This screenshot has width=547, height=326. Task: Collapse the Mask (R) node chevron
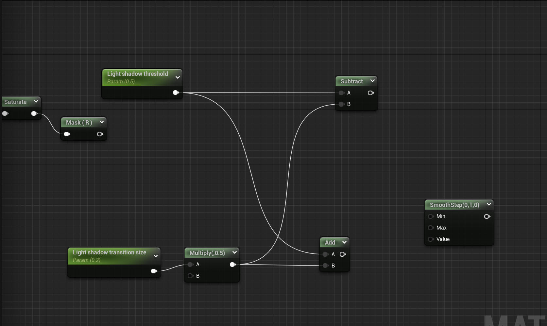(x=102, y=122)
